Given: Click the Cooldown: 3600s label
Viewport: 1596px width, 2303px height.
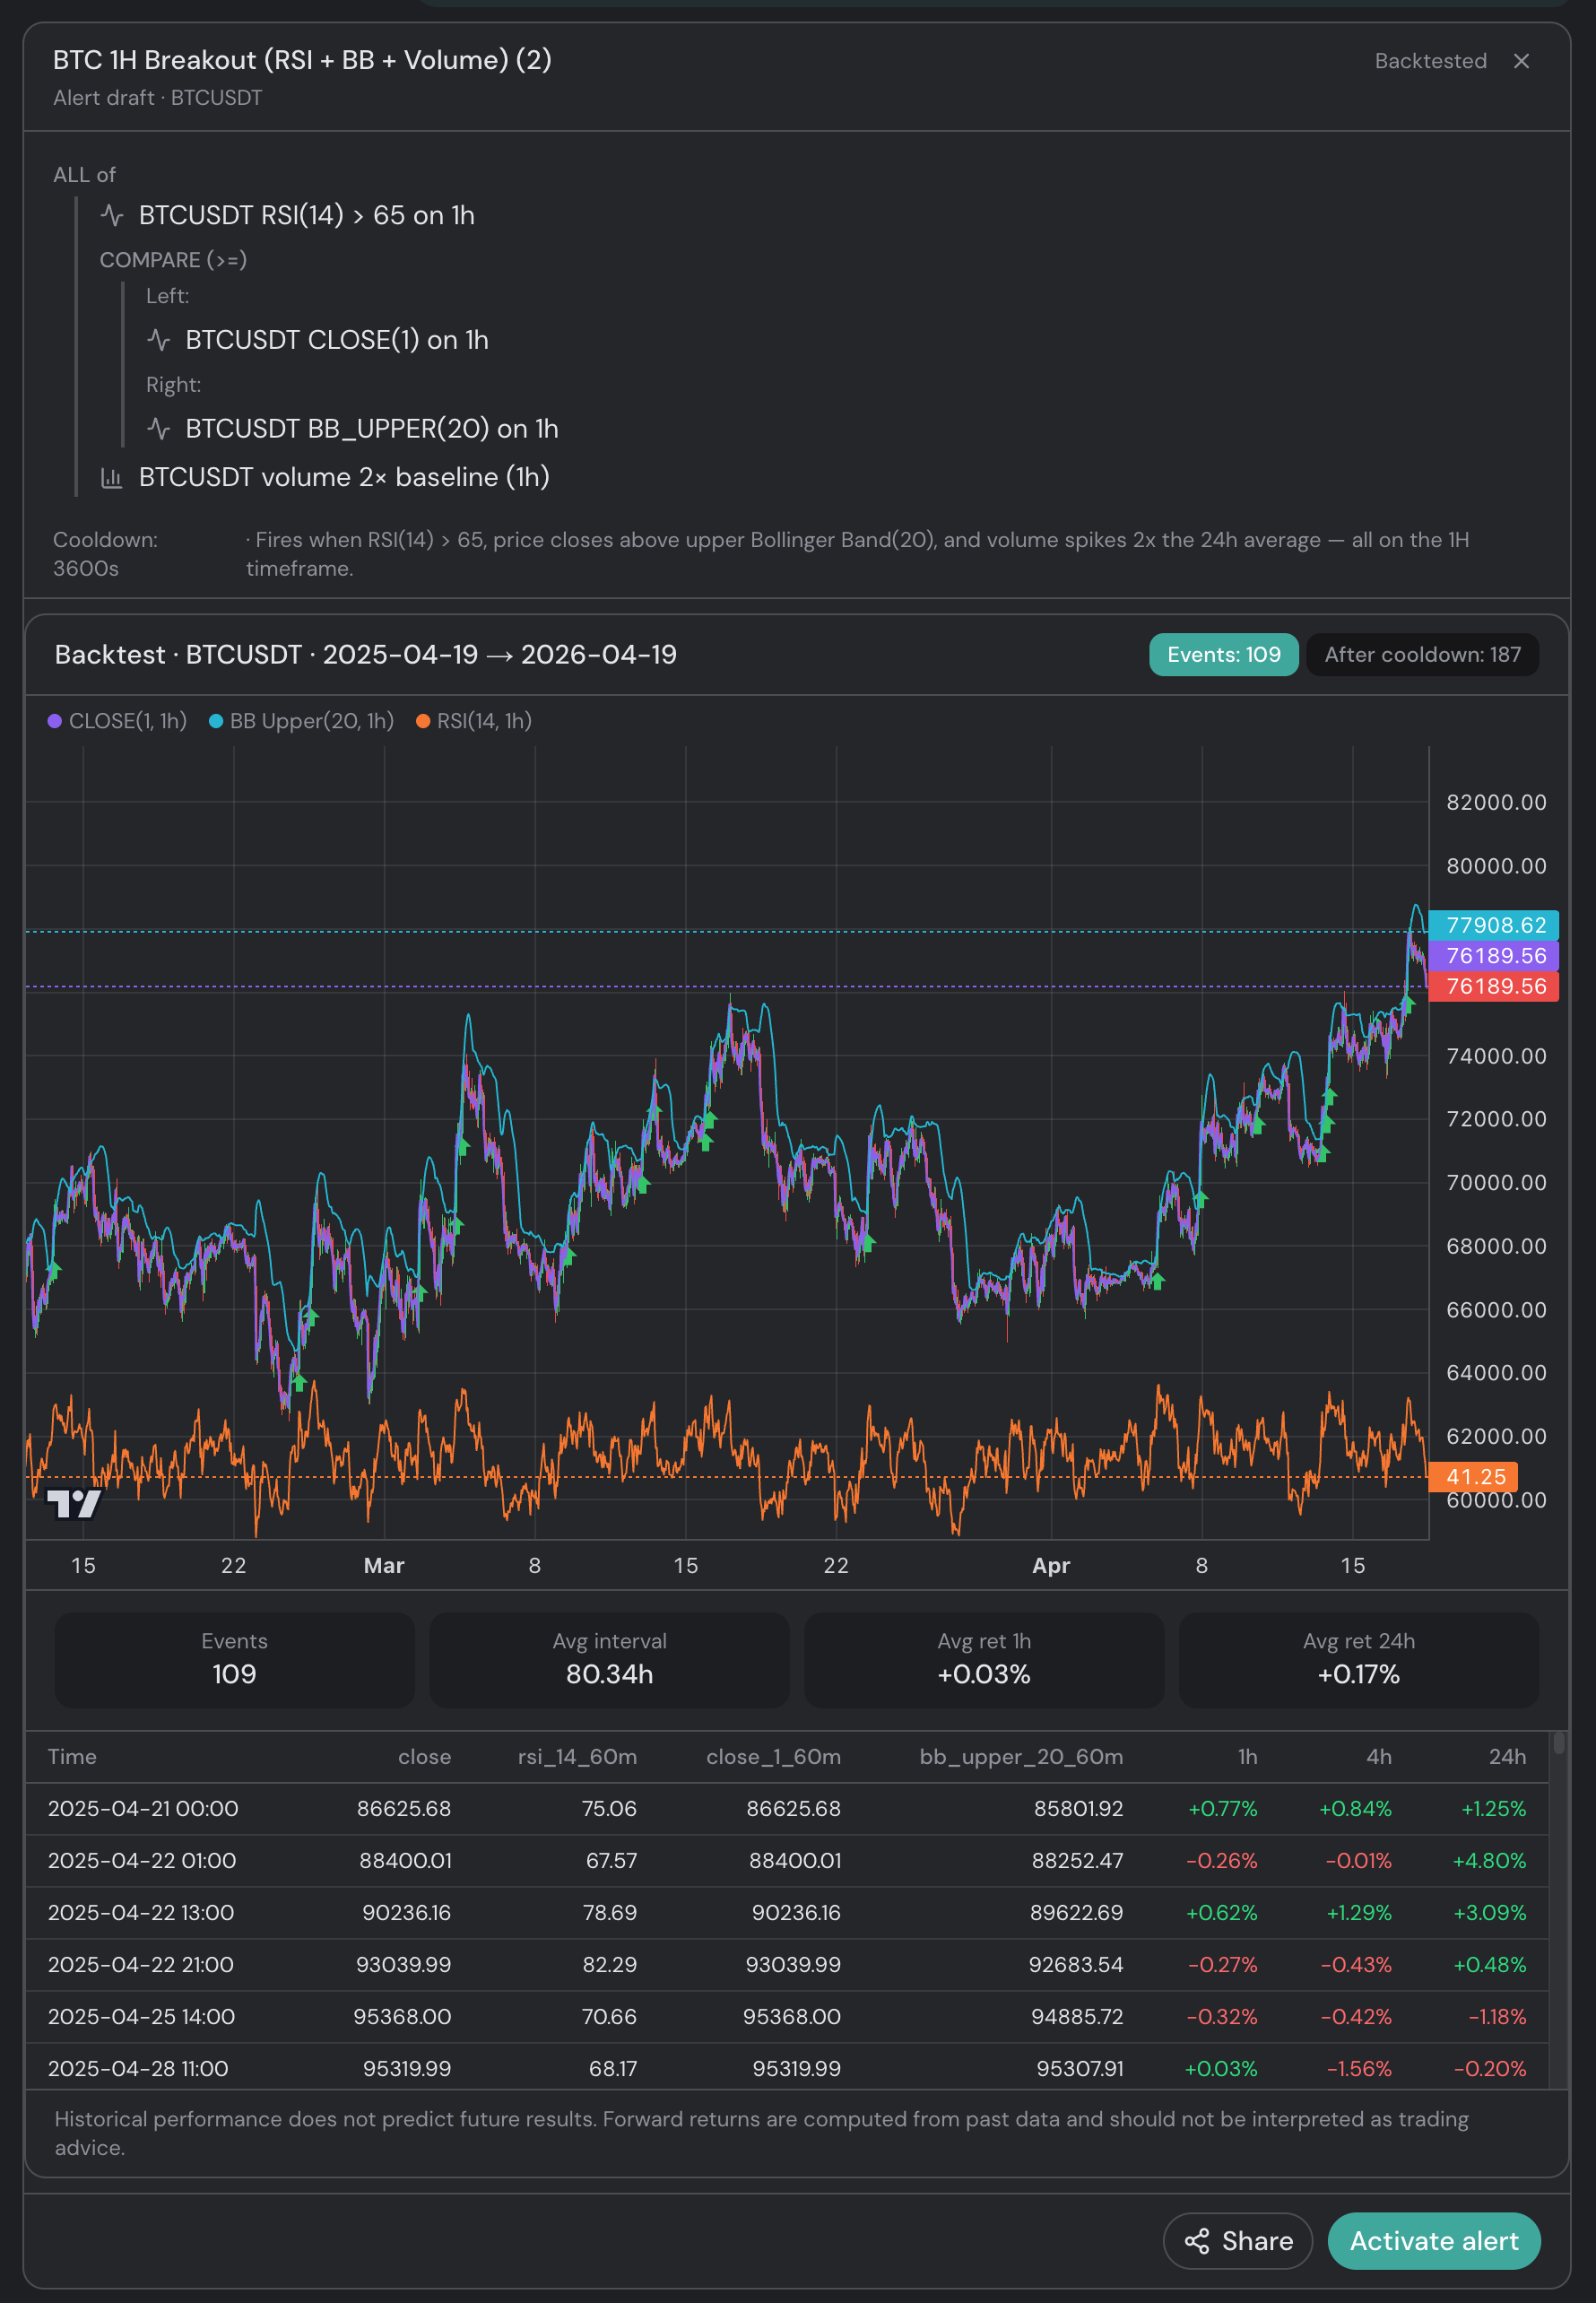Looking at the screenshot, I should [105, 554].
